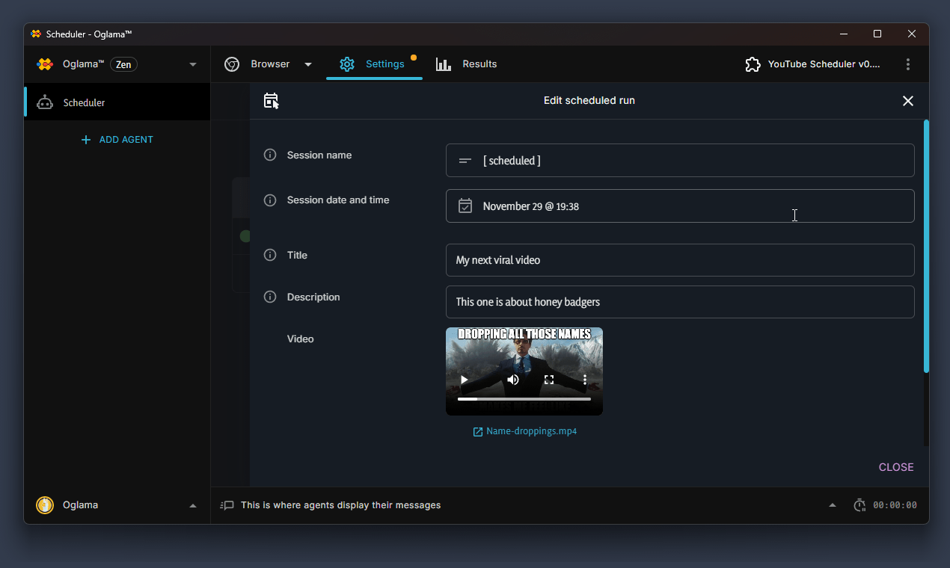
Task: Click the ADD AGENT button
Action: click(x=117, y=140)
